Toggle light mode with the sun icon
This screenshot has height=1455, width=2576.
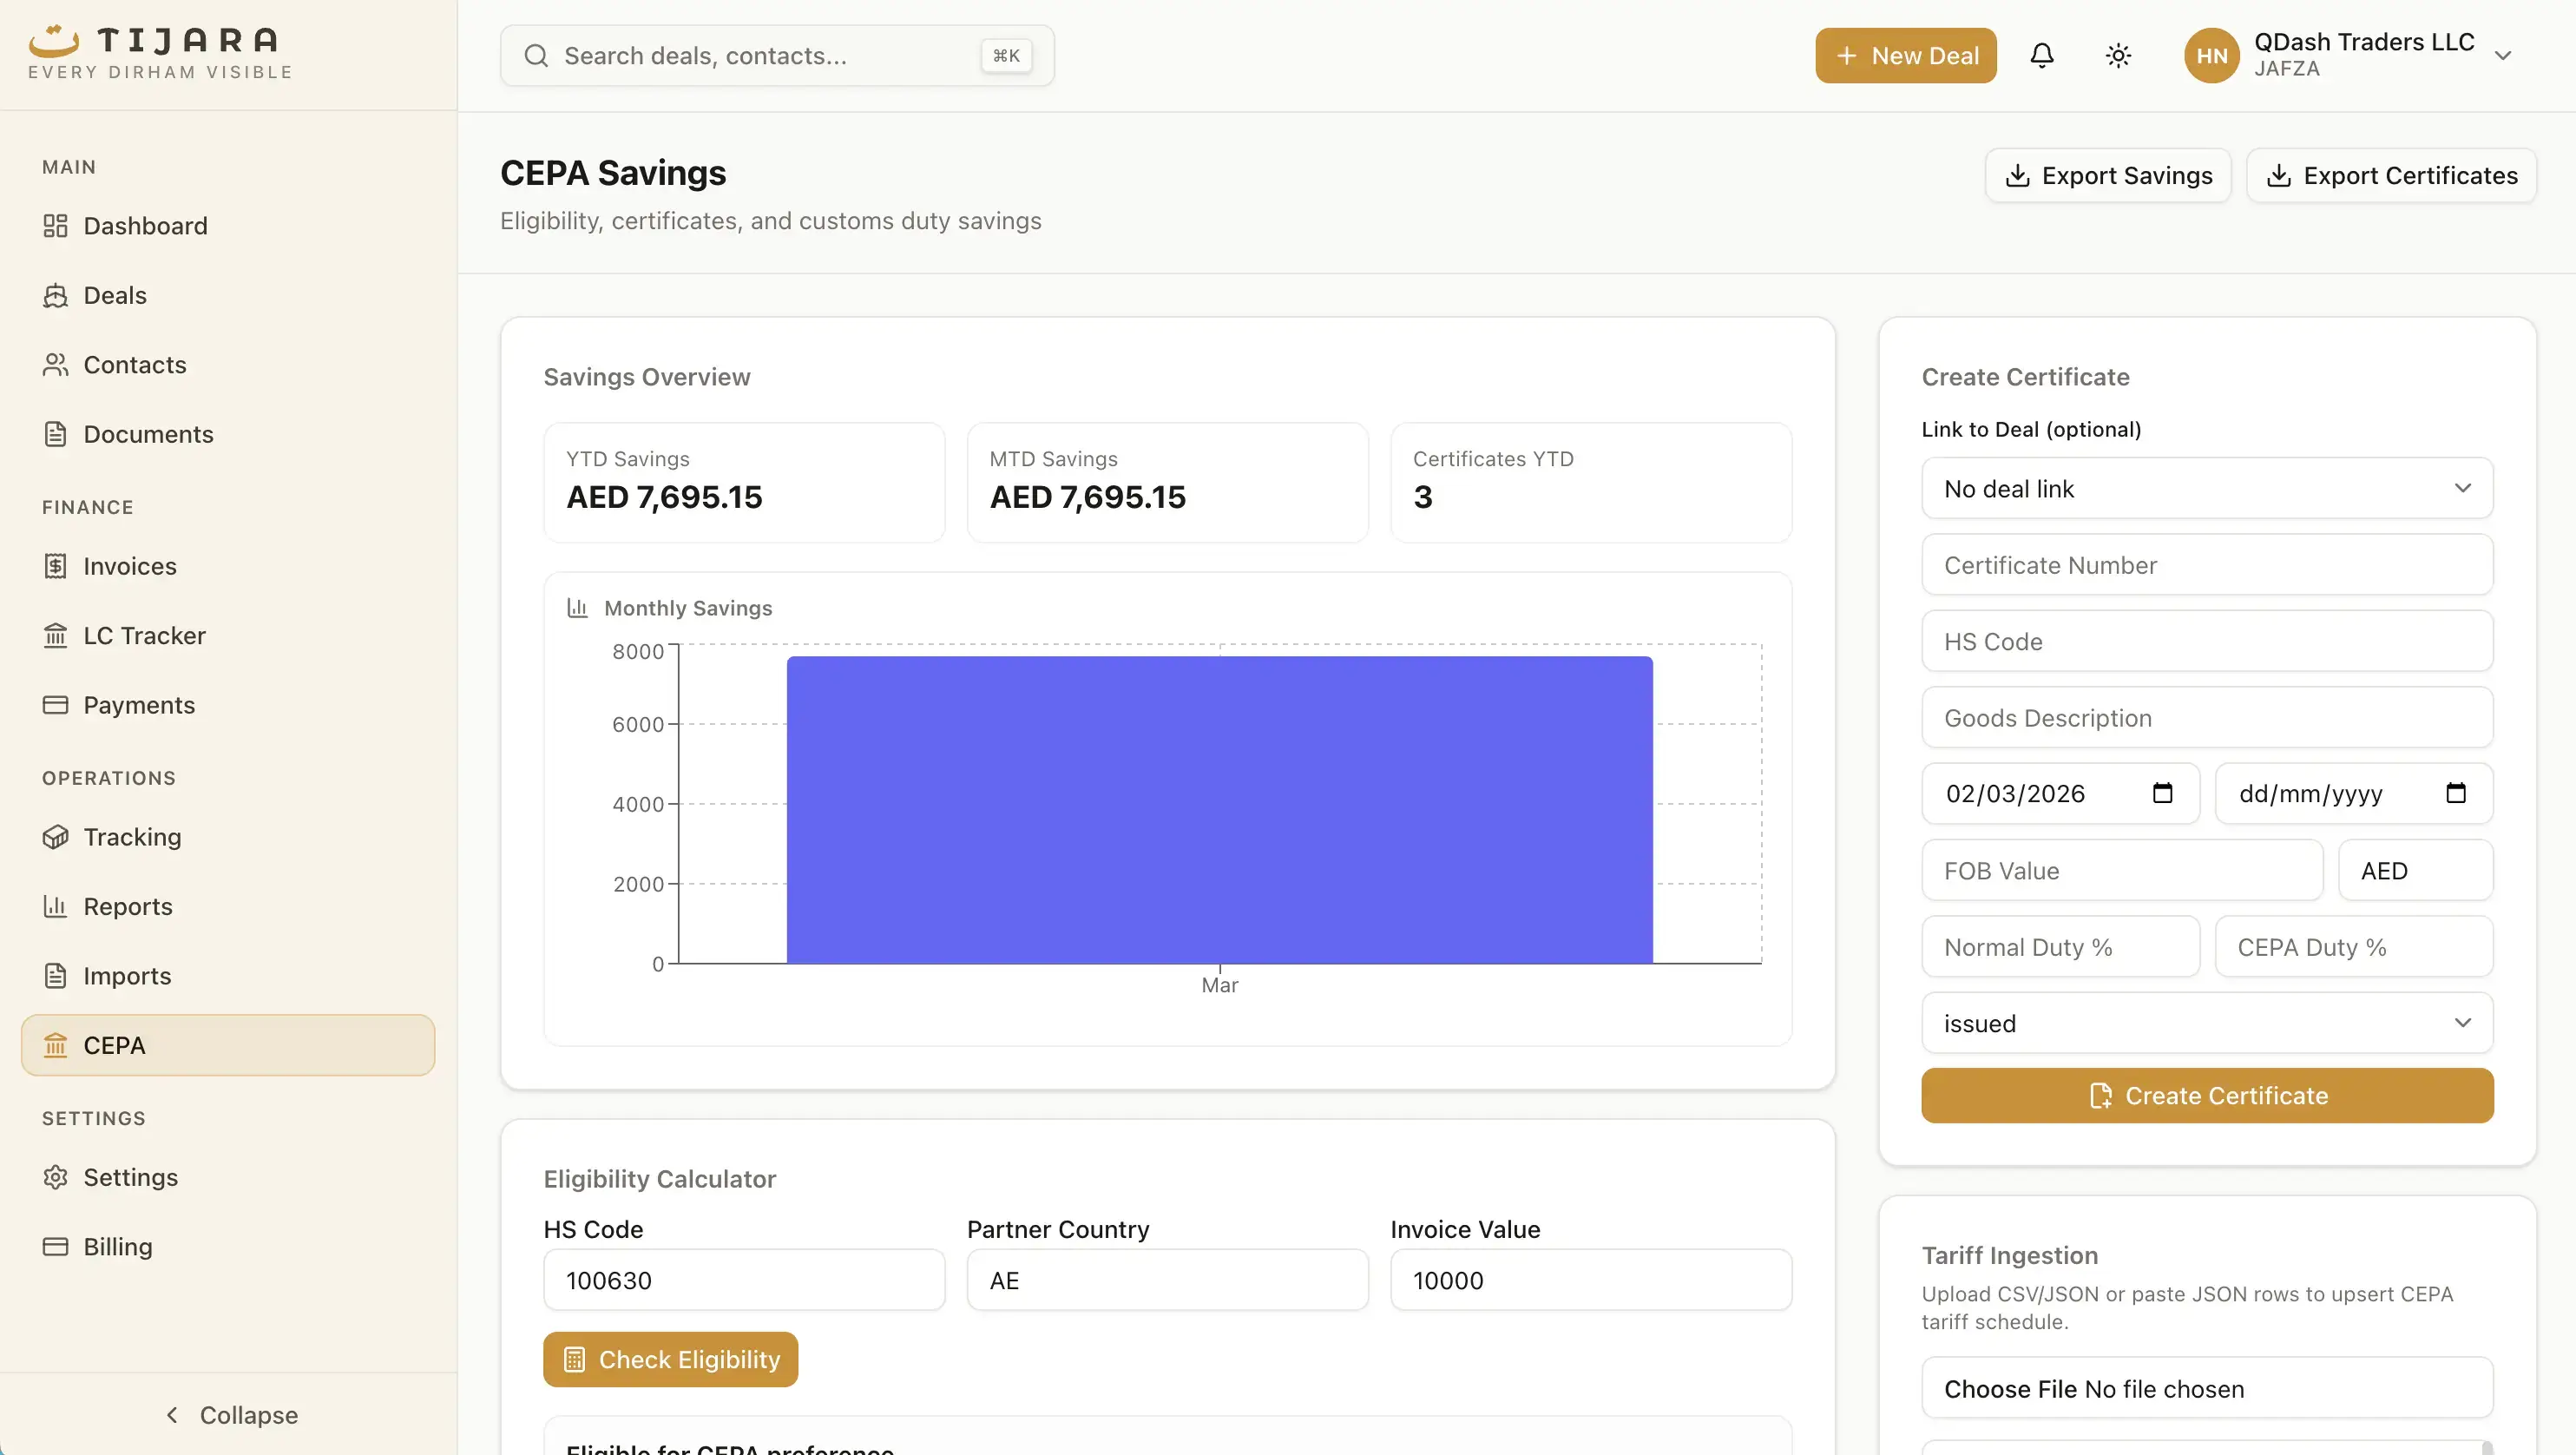(x=2117, y=55)
